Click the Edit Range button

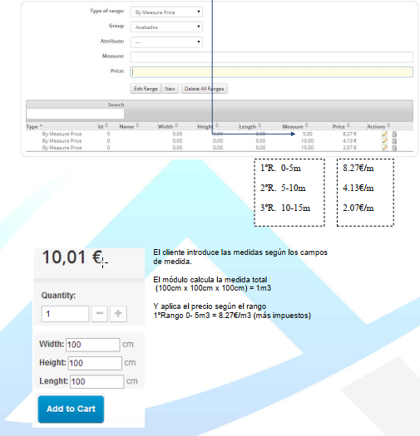tap(146, 89)
